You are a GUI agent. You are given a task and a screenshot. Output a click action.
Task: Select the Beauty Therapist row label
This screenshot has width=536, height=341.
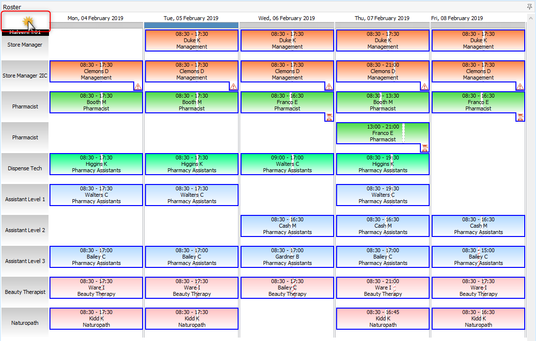25,292
